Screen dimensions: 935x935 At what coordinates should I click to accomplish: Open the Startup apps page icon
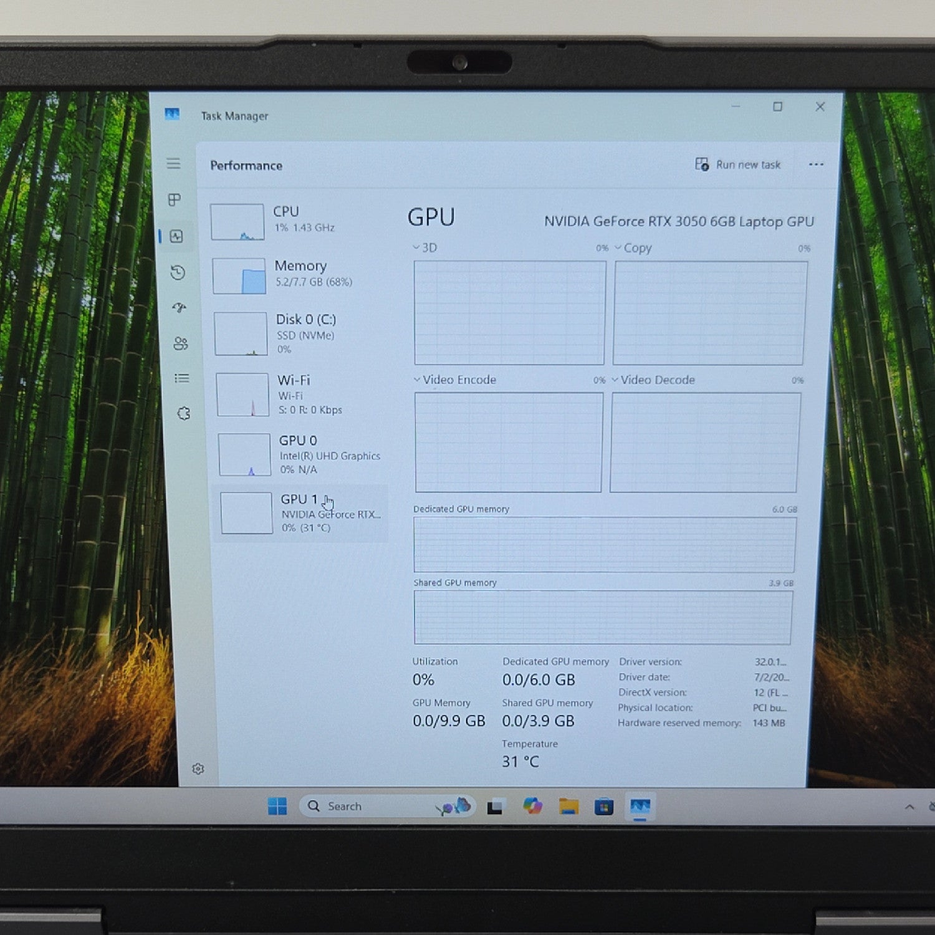180,308
